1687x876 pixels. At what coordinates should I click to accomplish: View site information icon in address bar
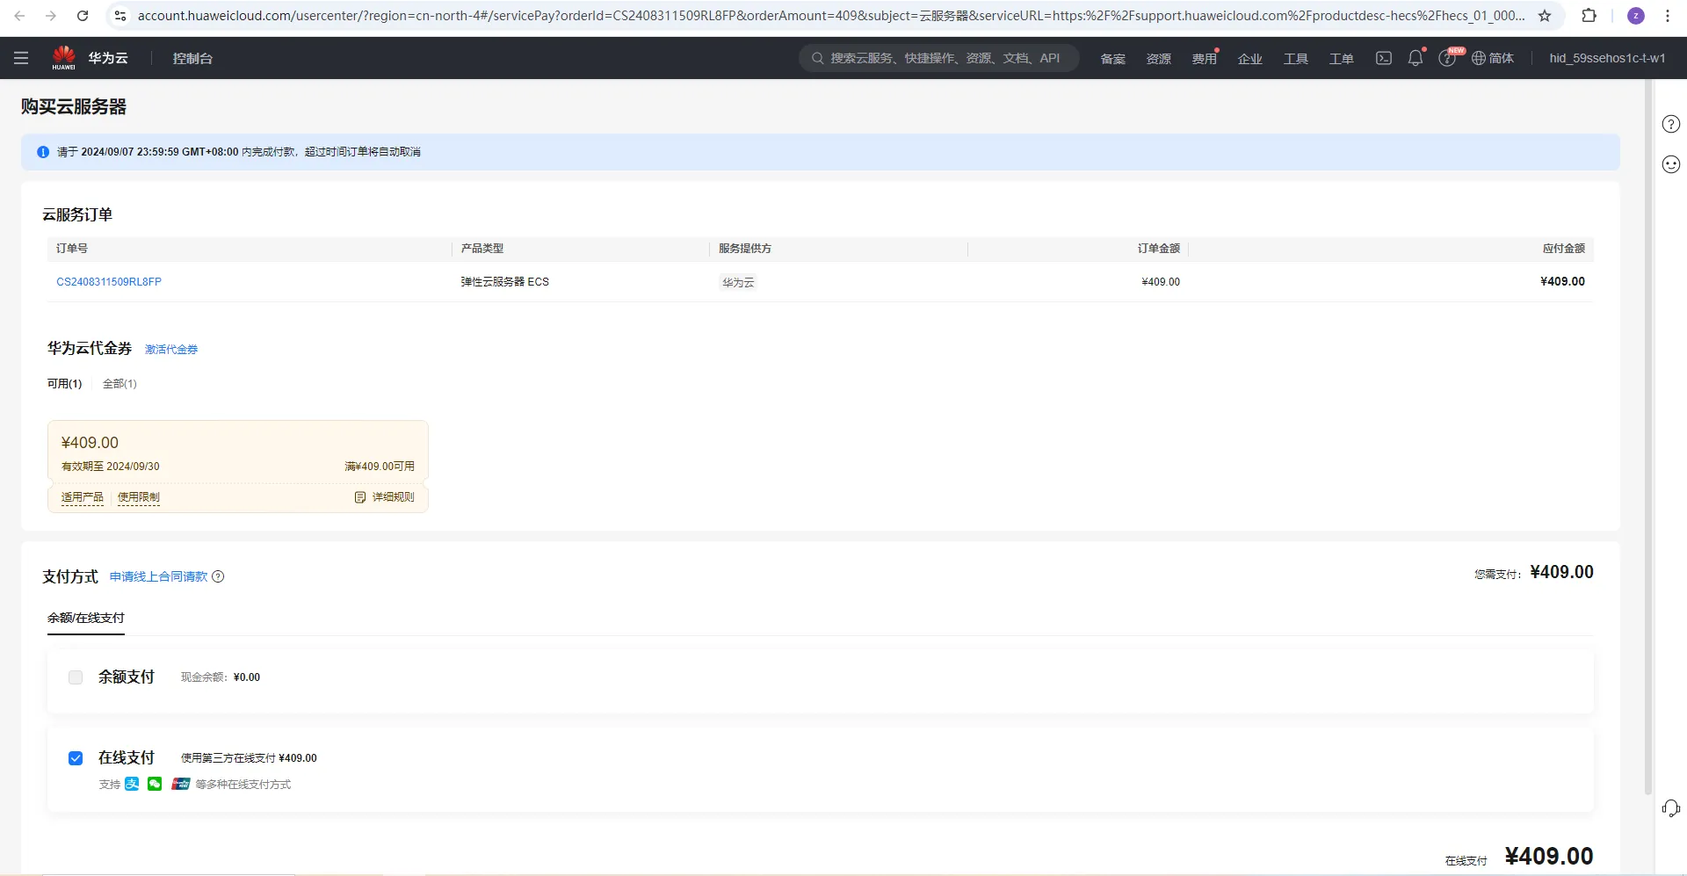pyautogui.click(x=121, y=16)
